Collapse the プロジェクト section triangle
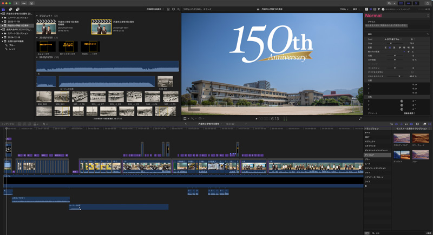 pos(37,16)
